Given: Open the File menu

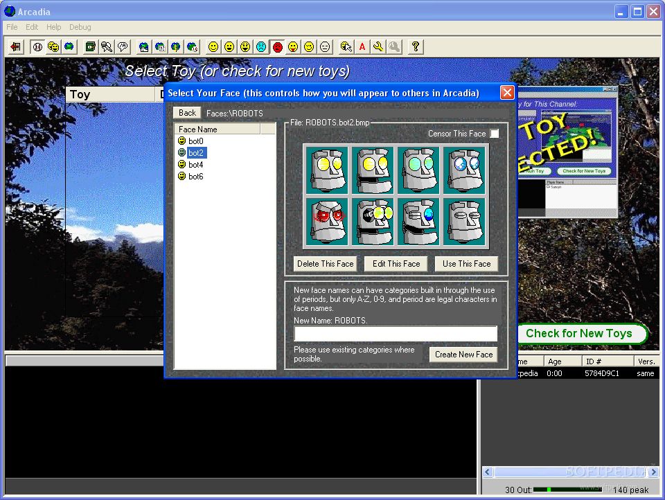Looking at the screenshot, I should point(12,27).
